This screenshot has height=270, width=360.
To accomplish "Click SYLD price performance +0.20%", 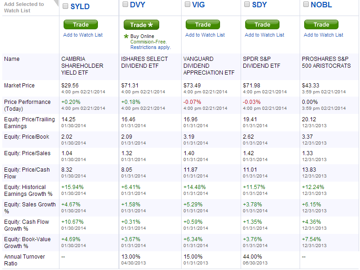I will [71, 102].
